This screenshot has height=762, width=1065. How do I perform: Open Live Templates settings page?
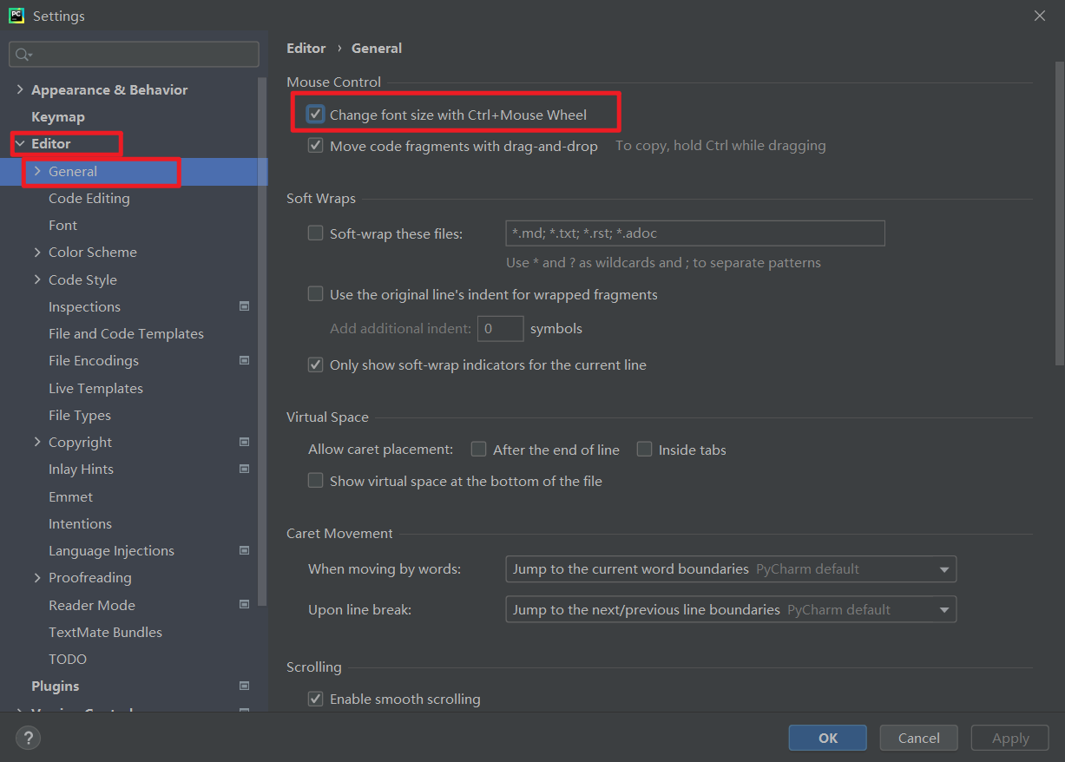click(95, 388)
